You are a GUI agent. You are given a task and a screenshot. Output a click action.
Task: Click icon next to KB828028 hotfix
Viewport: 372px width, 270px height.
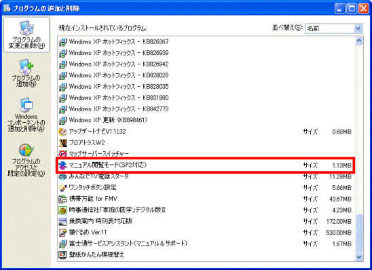coord(62,75)
